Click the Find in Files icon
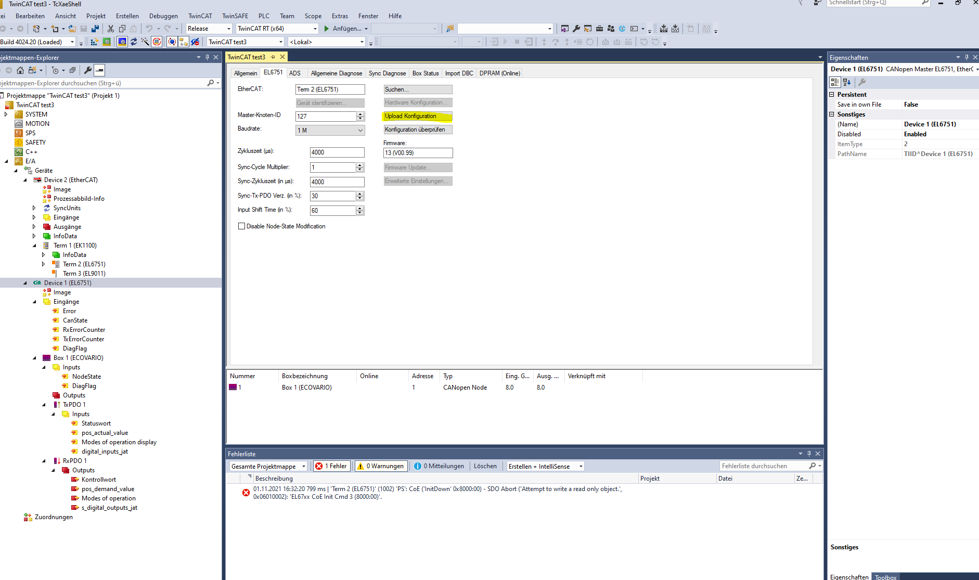The width and height of the screenshot is (979, 580). pos(450,29)
